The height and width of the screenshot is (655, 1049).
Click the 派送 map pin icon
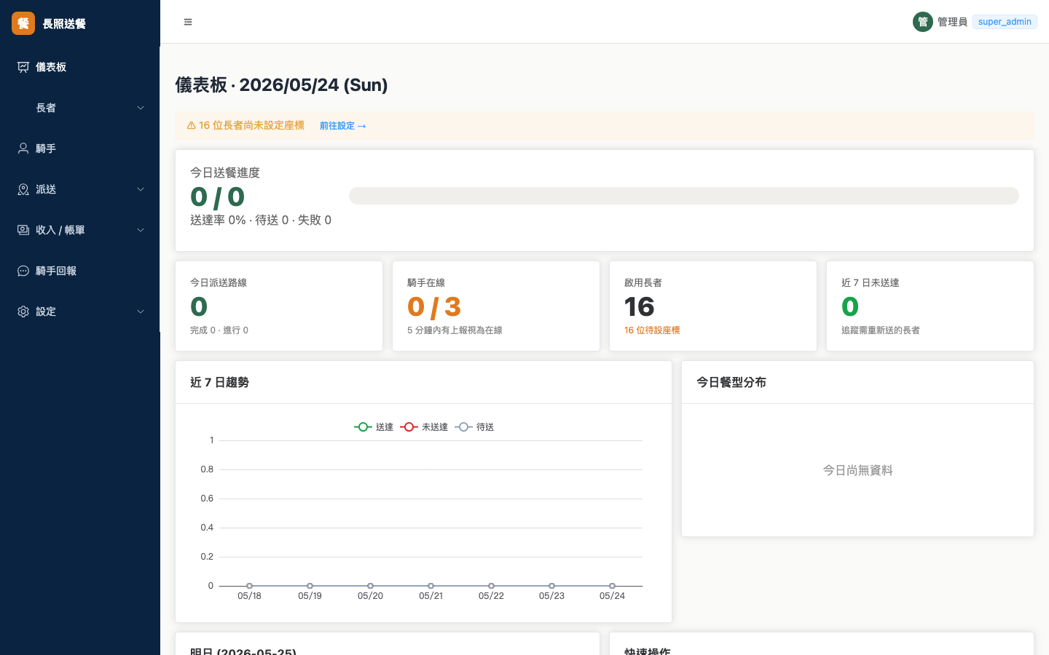(x=23, y=189)
